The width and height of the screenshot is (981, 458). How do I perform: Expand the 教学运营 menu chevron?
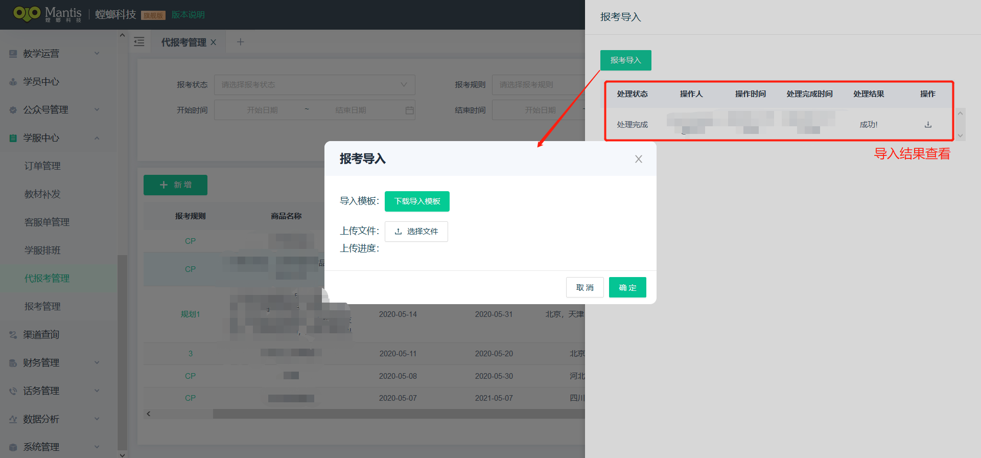[97, 54]
